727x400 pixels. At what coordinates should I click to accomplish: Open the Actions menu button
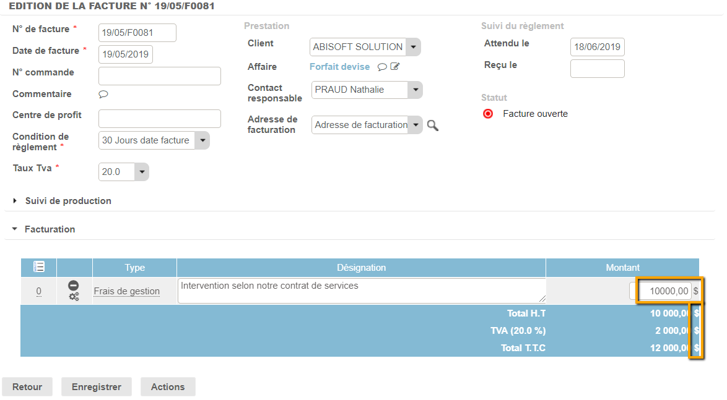point(168,387)
